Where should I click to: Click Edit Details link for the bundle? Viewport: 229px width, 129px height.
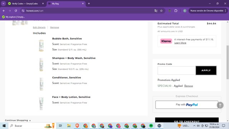[x=39, y=27]
